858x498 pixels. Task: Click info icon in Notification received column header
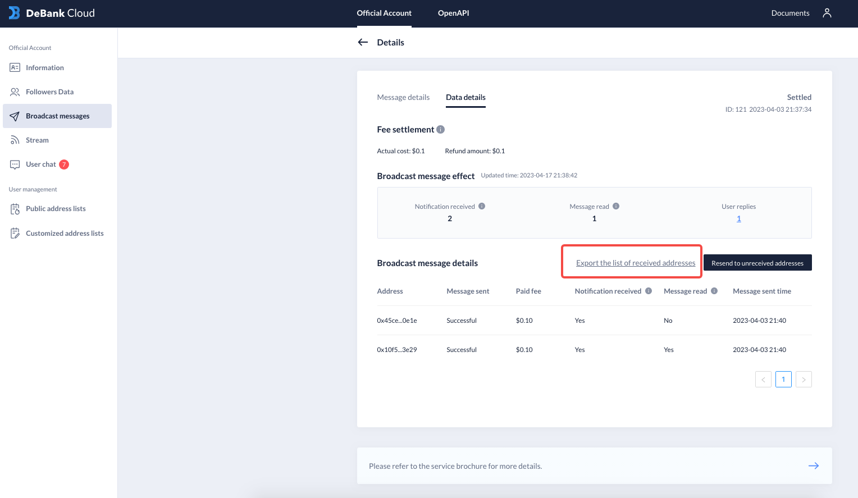[649, 291]
